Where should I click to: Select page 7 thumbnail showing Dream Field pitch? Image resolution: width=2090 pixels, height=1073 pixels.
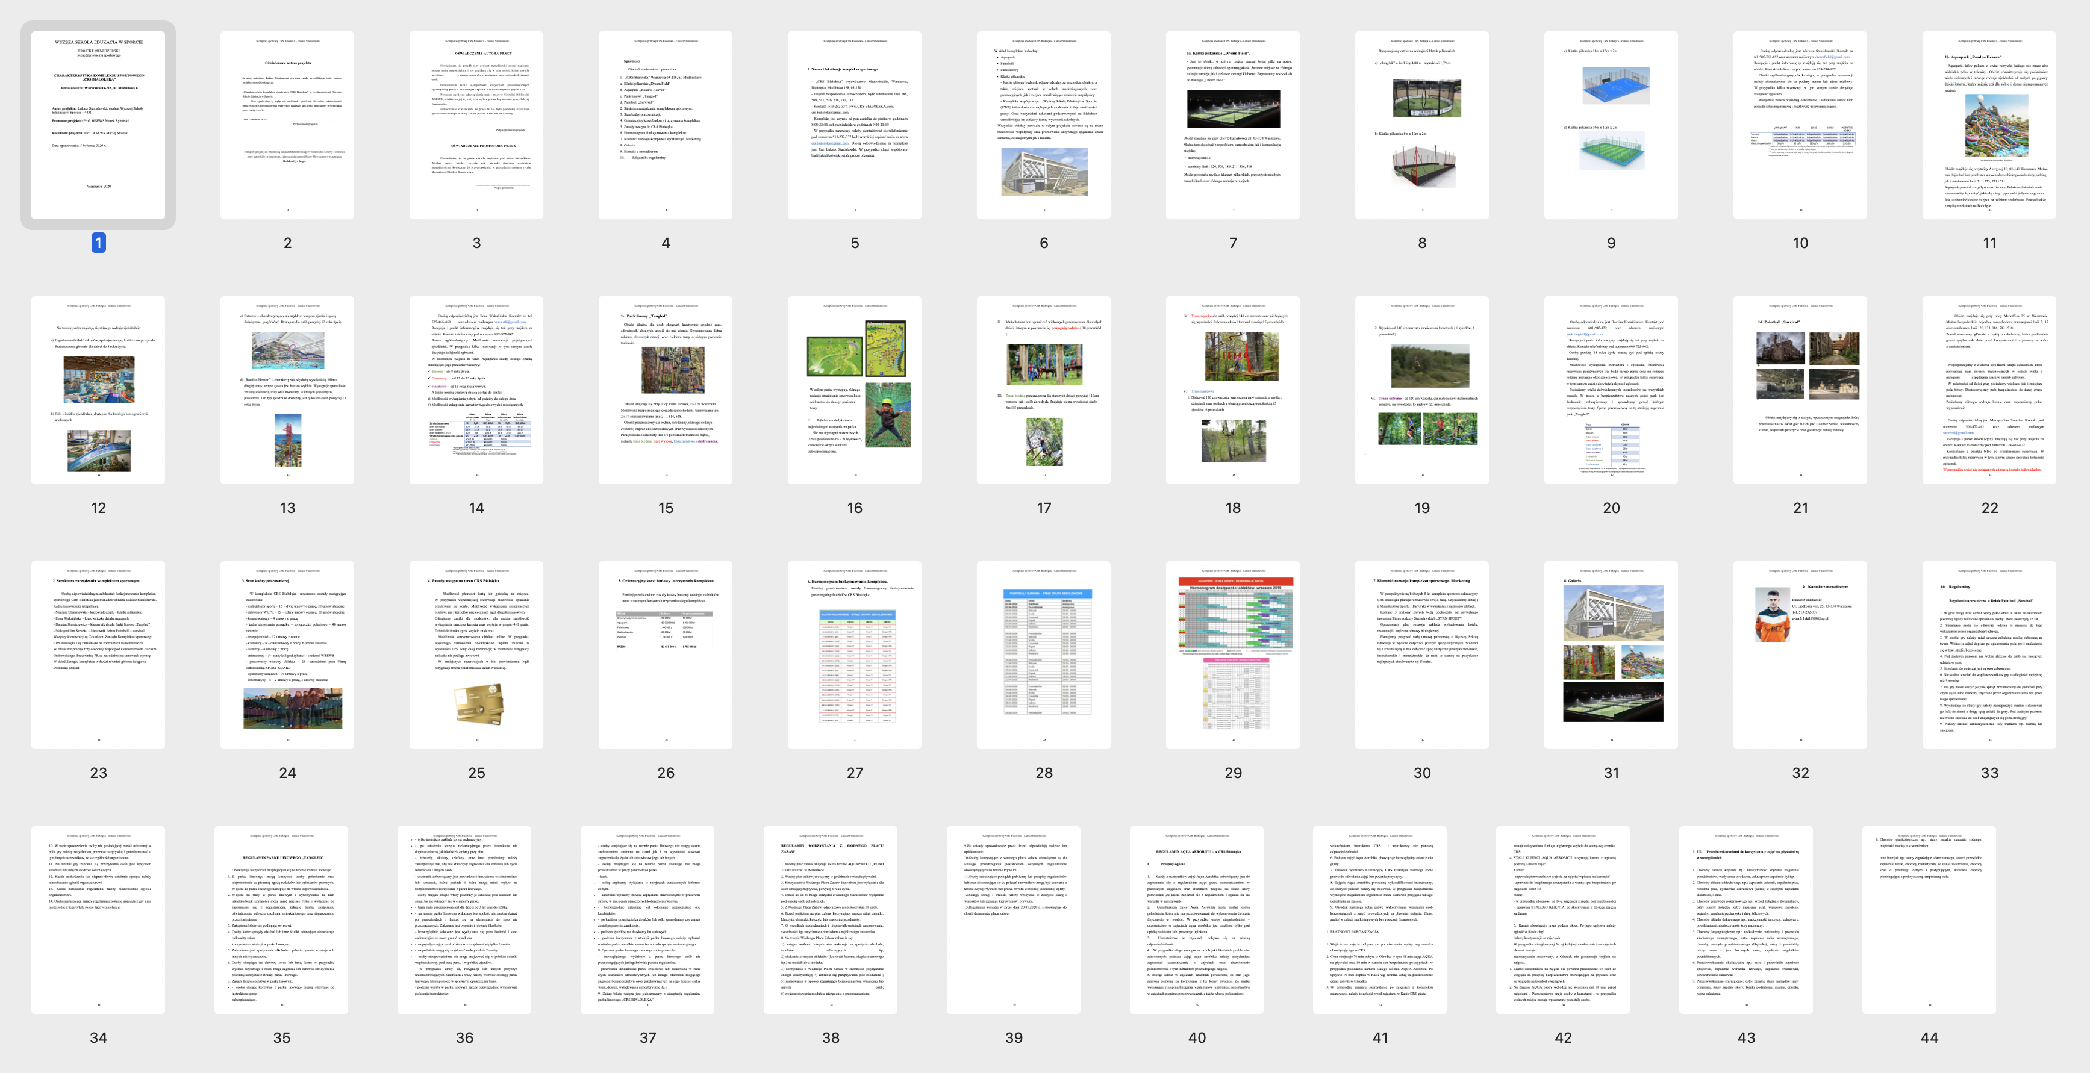click(x=1232, y=125)
